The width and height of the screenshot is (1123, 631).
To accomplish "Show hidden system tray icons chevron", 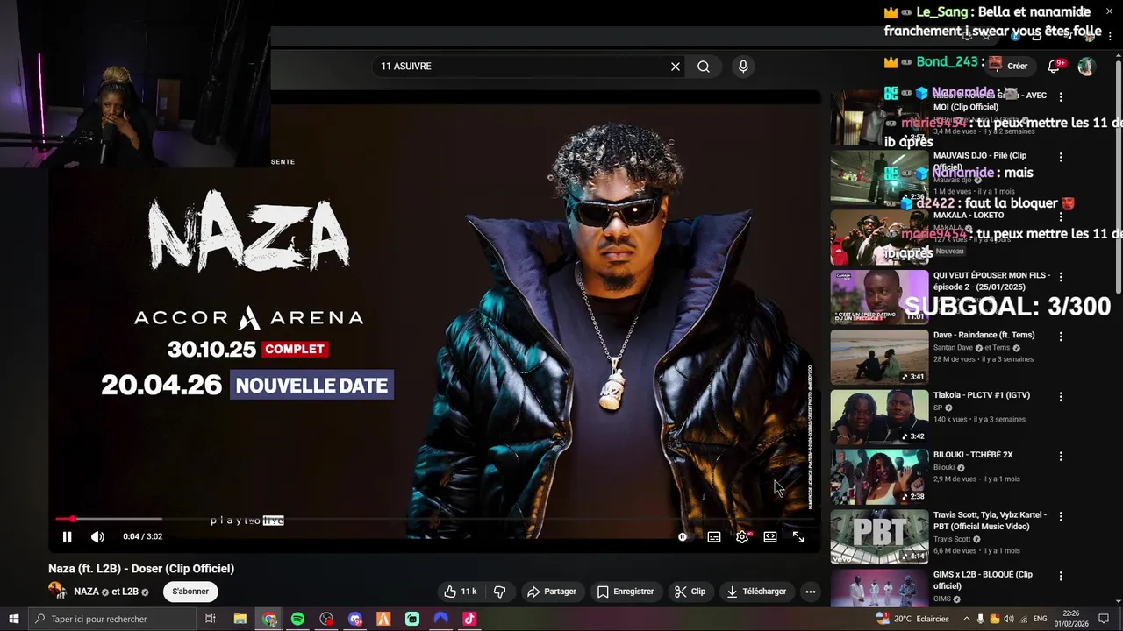I will click(965, 619).
